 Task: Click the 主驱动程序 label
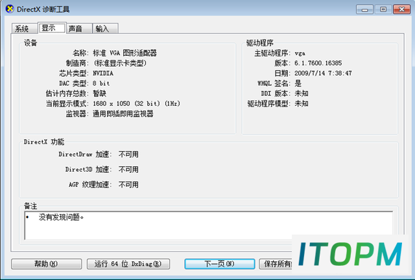click(272, 53)
